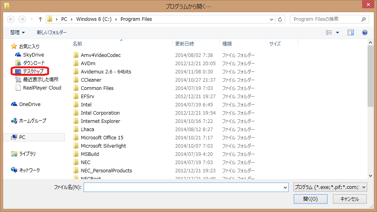Image resolution: width=377 pixels, height=212 pixels.
Task: Click the Intel folder icon
Action: click(x=76, y=104)
